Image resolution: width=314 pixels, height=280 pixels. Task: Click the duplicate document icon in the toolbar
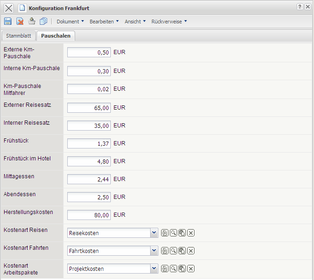(43, 21)
